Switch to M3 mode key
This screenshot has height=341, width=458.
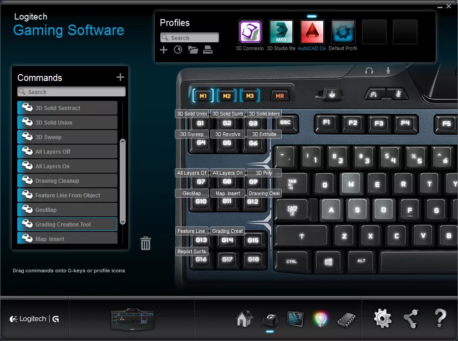pyautogui.click(x=250, y=95)
